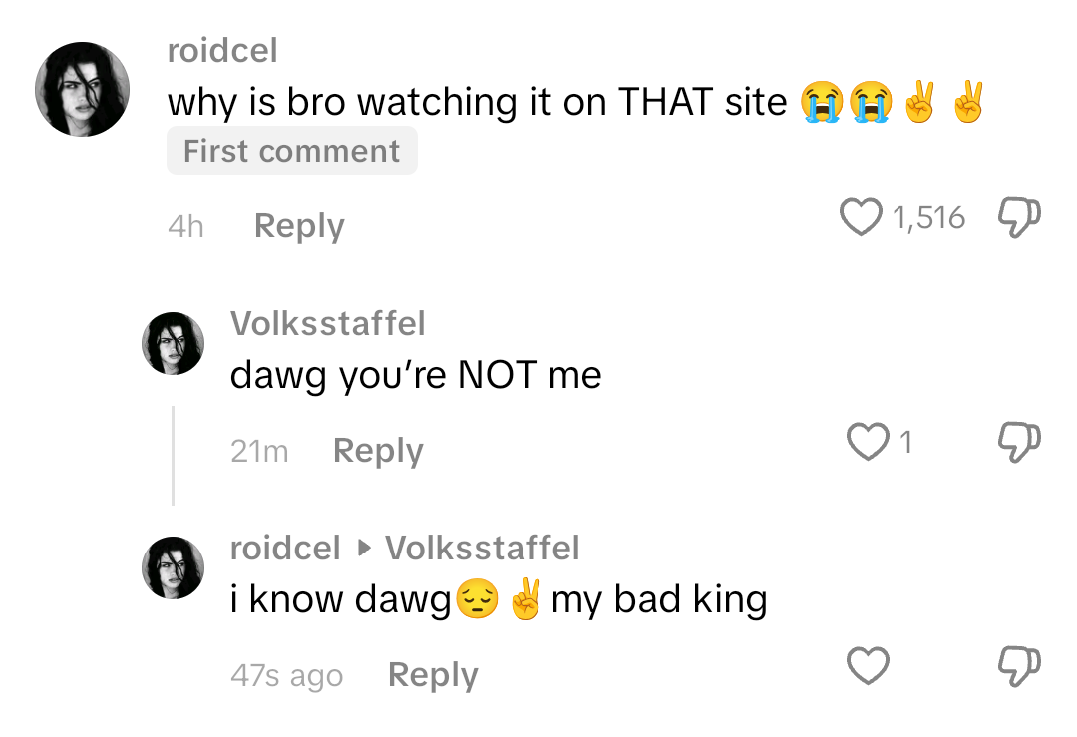Reply to Volksstaffel's comment

pyautogui.click(x=378, y=451)
